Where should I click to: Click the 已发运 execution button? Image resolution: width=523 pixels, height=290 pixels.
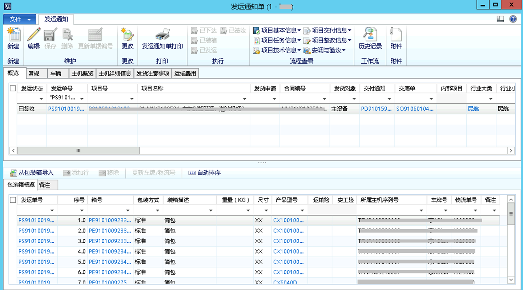[x=204, y=50]
